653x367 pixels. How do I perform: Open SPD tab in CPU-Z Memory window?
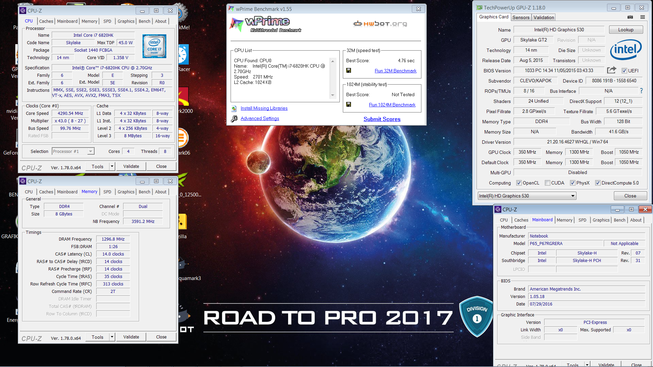[107, 192]
